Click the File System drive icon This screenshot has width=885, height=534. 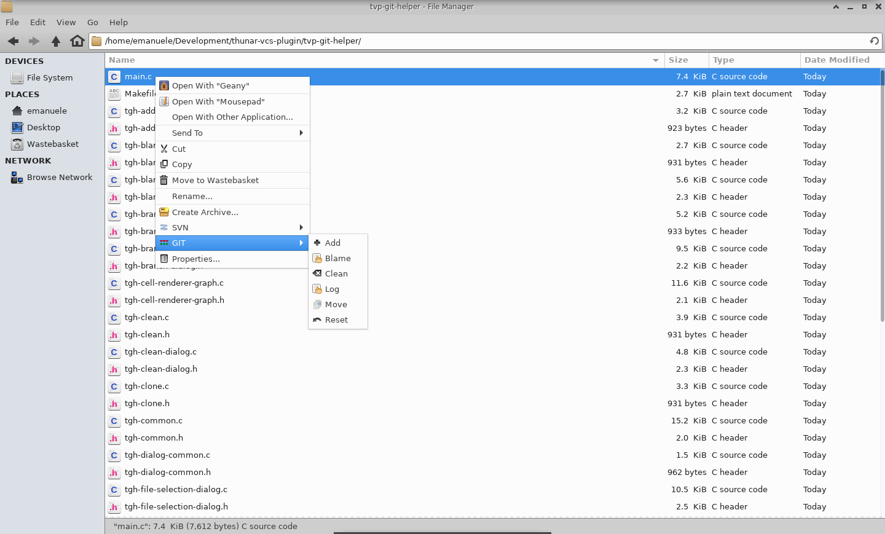pos(17,78)
